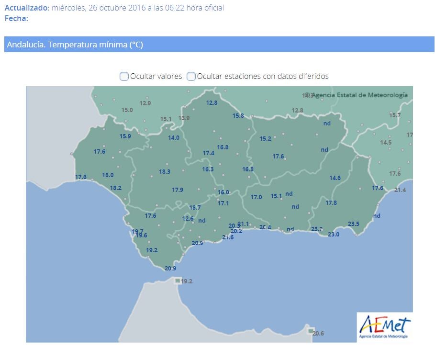
Task: Tick Ocultar estaciones con datos diferidos
Action: (x=191, y=76)
